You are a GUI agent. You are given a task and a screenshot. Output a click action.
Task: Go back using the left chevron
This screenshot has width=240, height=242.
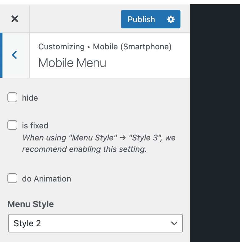(x=14, y=55)
